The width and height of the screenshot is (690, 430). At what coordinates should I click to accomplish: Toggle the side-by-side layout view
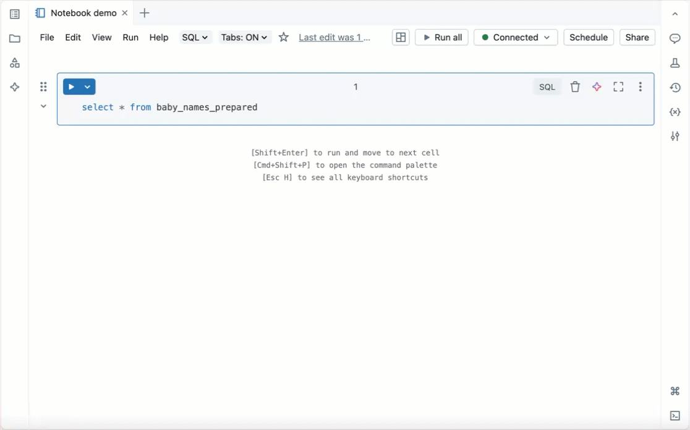coord(401,37)
